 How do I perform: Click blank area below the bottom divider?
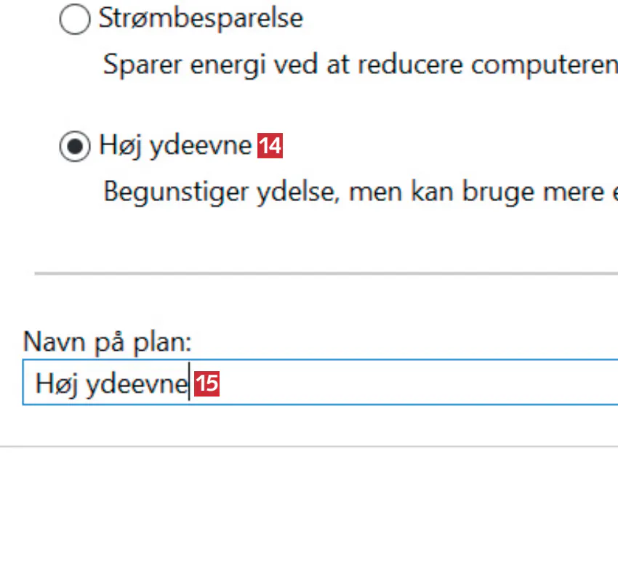coord(309,516)
